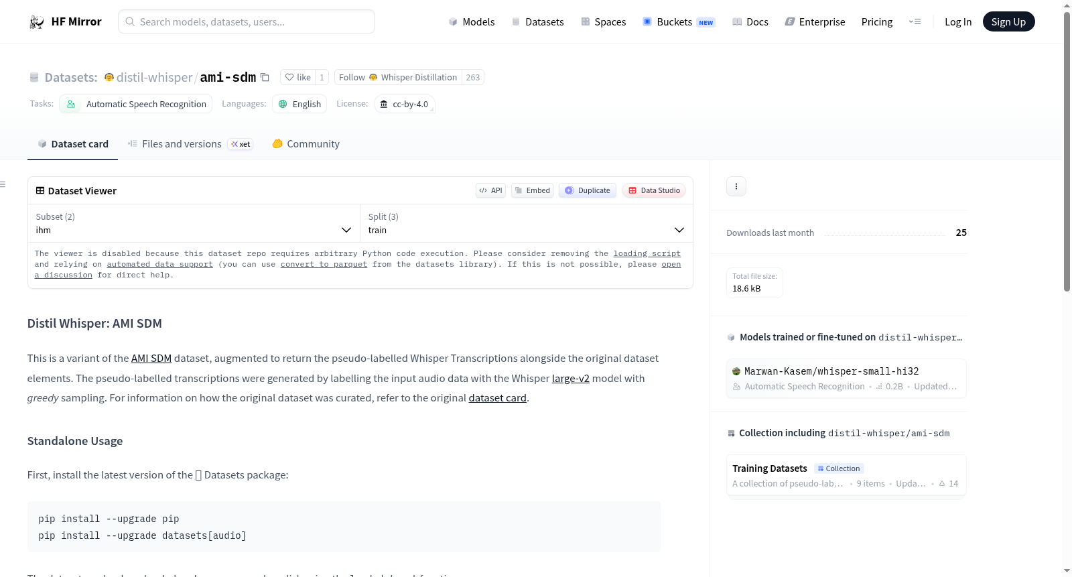Expand the Subset dropdown showing ihm
1072x577 pixels.
194,223
